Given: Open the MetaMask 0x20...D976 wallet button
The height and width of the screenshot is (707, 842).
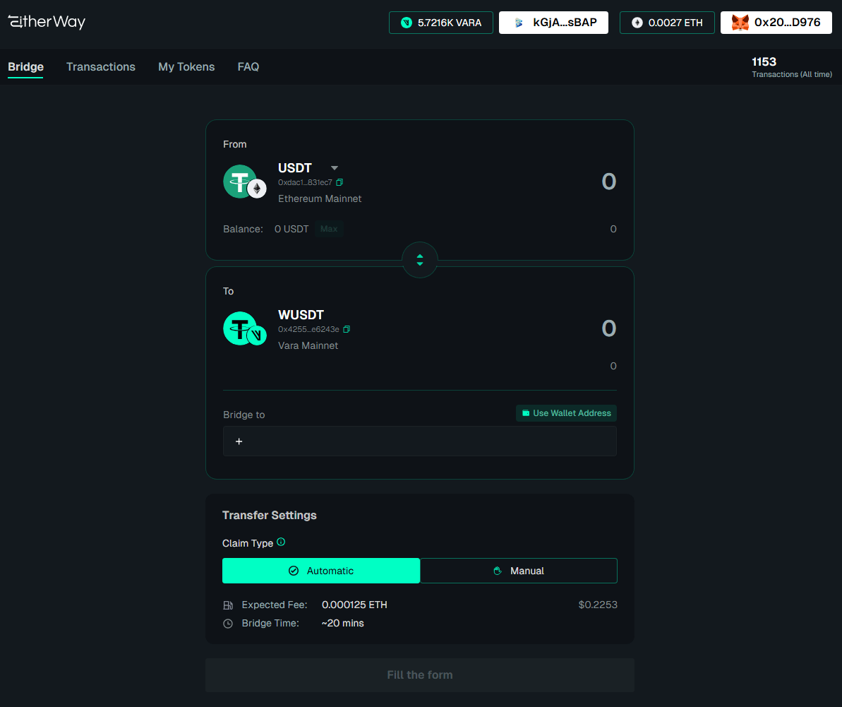Looking at the screenshot, I should click(x=776, y=23).
